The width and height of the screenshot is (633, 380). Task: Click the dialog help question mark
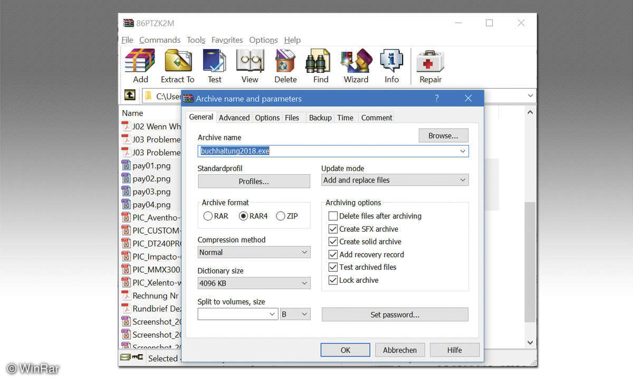coord(437,98)
